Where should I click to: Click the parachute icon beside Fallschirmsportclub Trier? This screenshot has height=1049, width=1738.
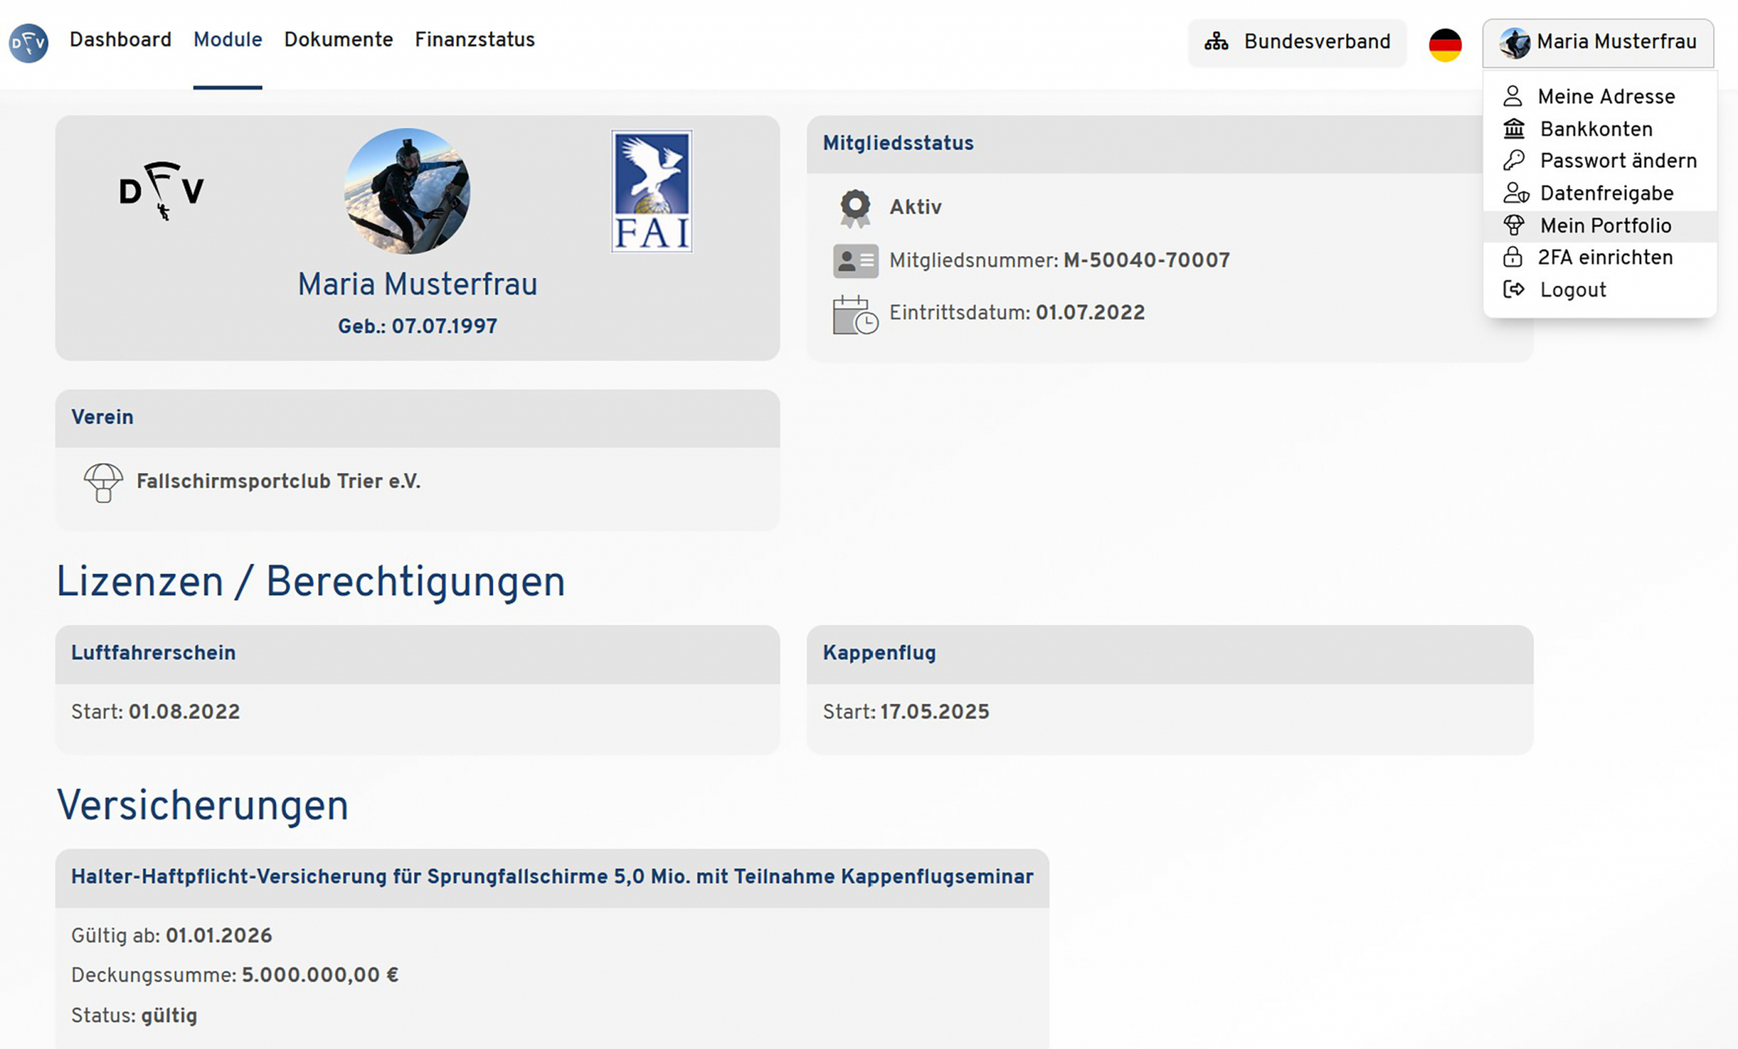click(104, 483)
